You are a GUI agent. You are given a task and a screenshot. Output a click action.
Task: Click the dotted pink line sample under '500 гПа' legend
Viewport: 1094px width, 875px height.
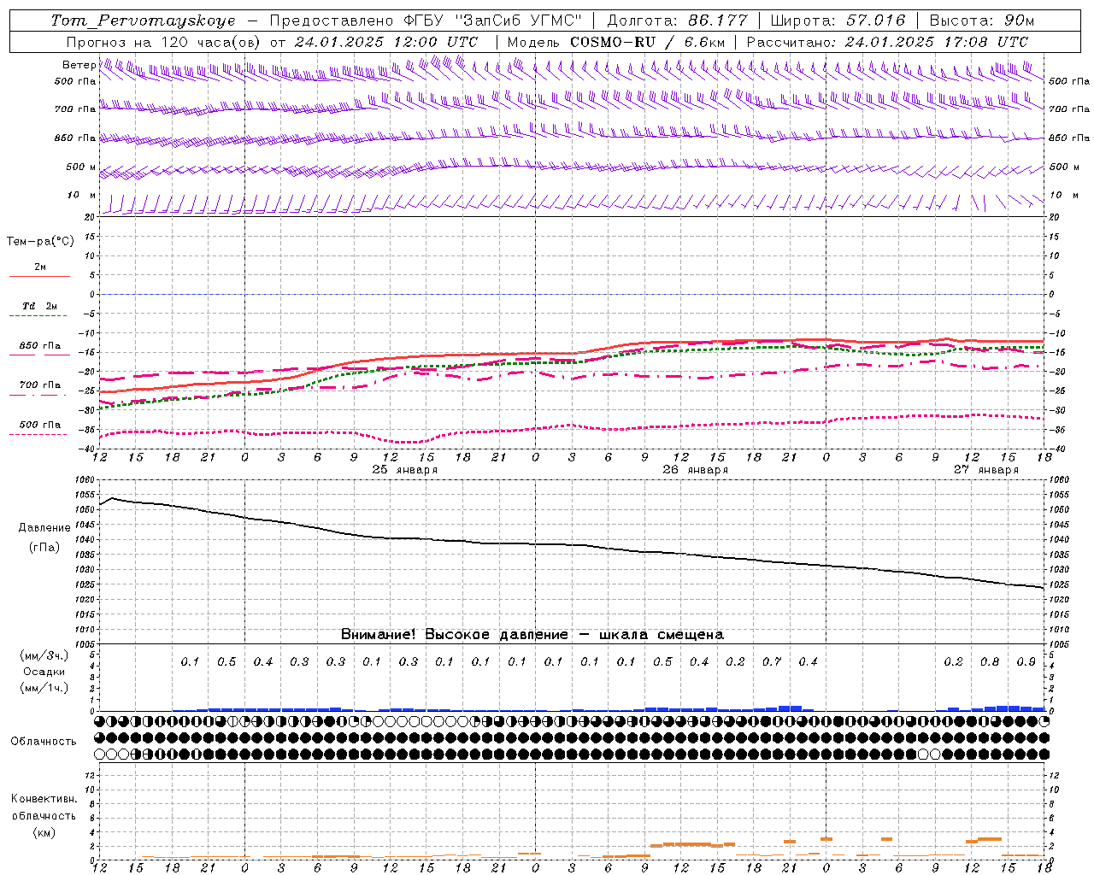[39, 435]
